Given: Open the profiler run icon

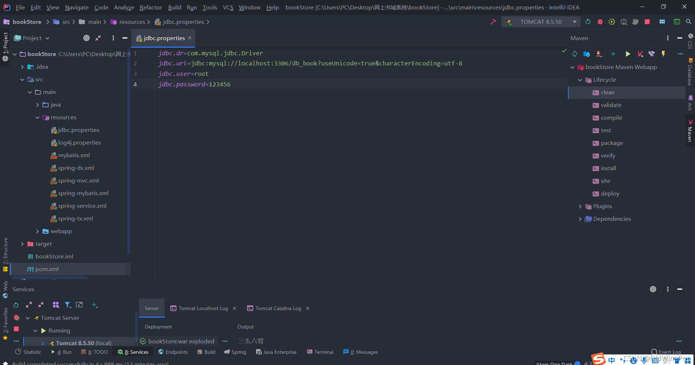Looking at the screenshot, I should 624,22.
